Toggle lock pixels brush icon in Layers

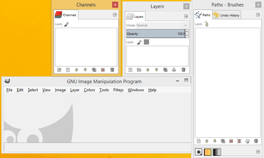coord(139,42)
